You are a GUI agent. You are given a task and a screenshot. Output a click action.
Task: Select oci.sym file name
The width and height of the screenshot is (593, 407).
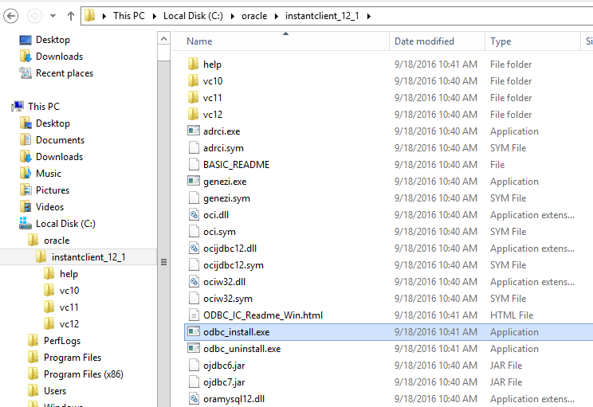tap(219, 232)
